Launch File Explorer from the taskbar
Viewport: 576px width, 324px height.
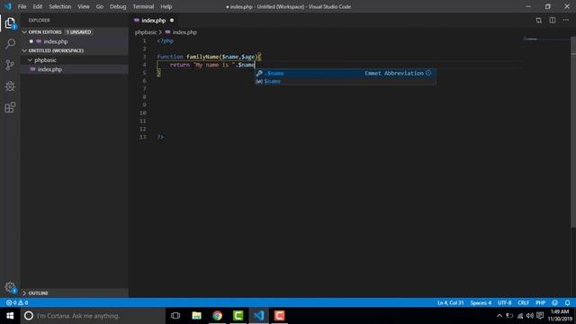tap(196, 316)
